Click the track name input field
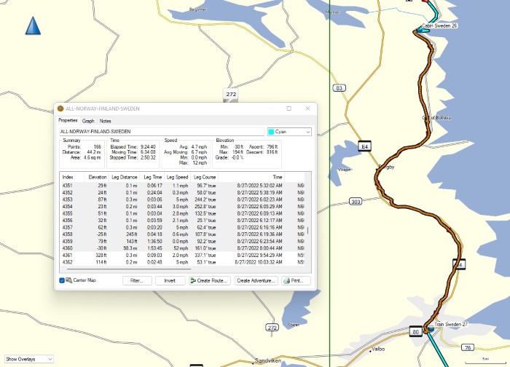The height and width of the screenshot is (367, 510). (x=162, y=132)
